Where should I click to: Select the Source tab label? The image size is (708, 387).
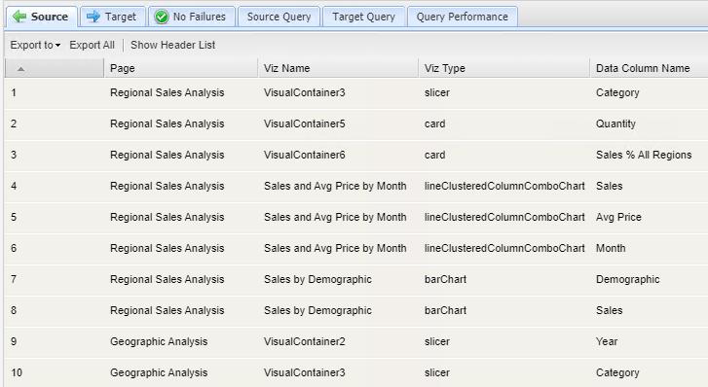(50, 17)
